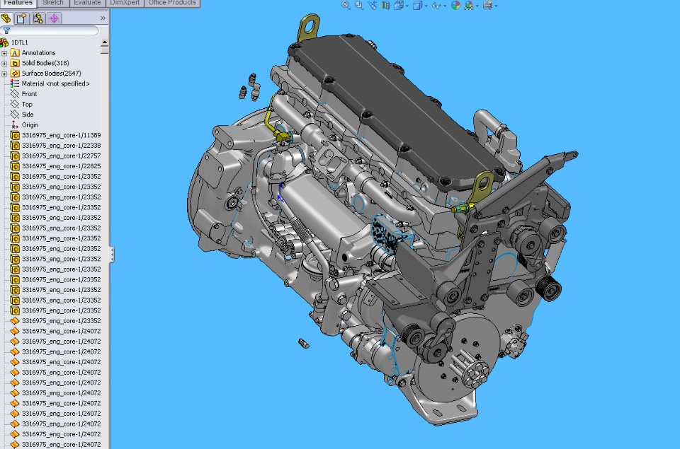Select Material <not specified> entry

click(x=55, y=83)
